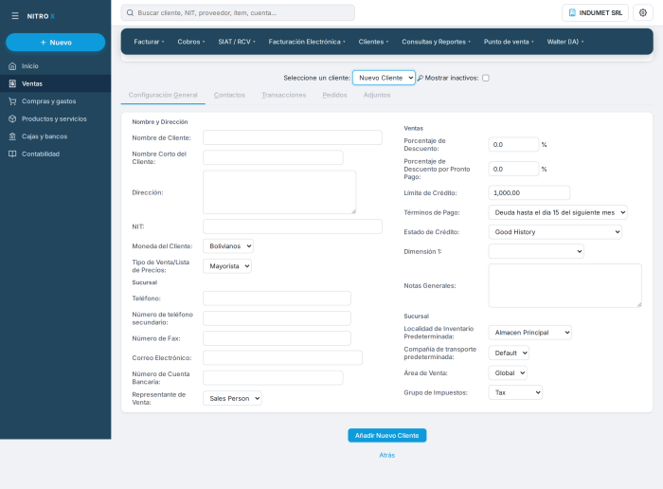Open the Grupo de Impuestos dropdown

515,392
